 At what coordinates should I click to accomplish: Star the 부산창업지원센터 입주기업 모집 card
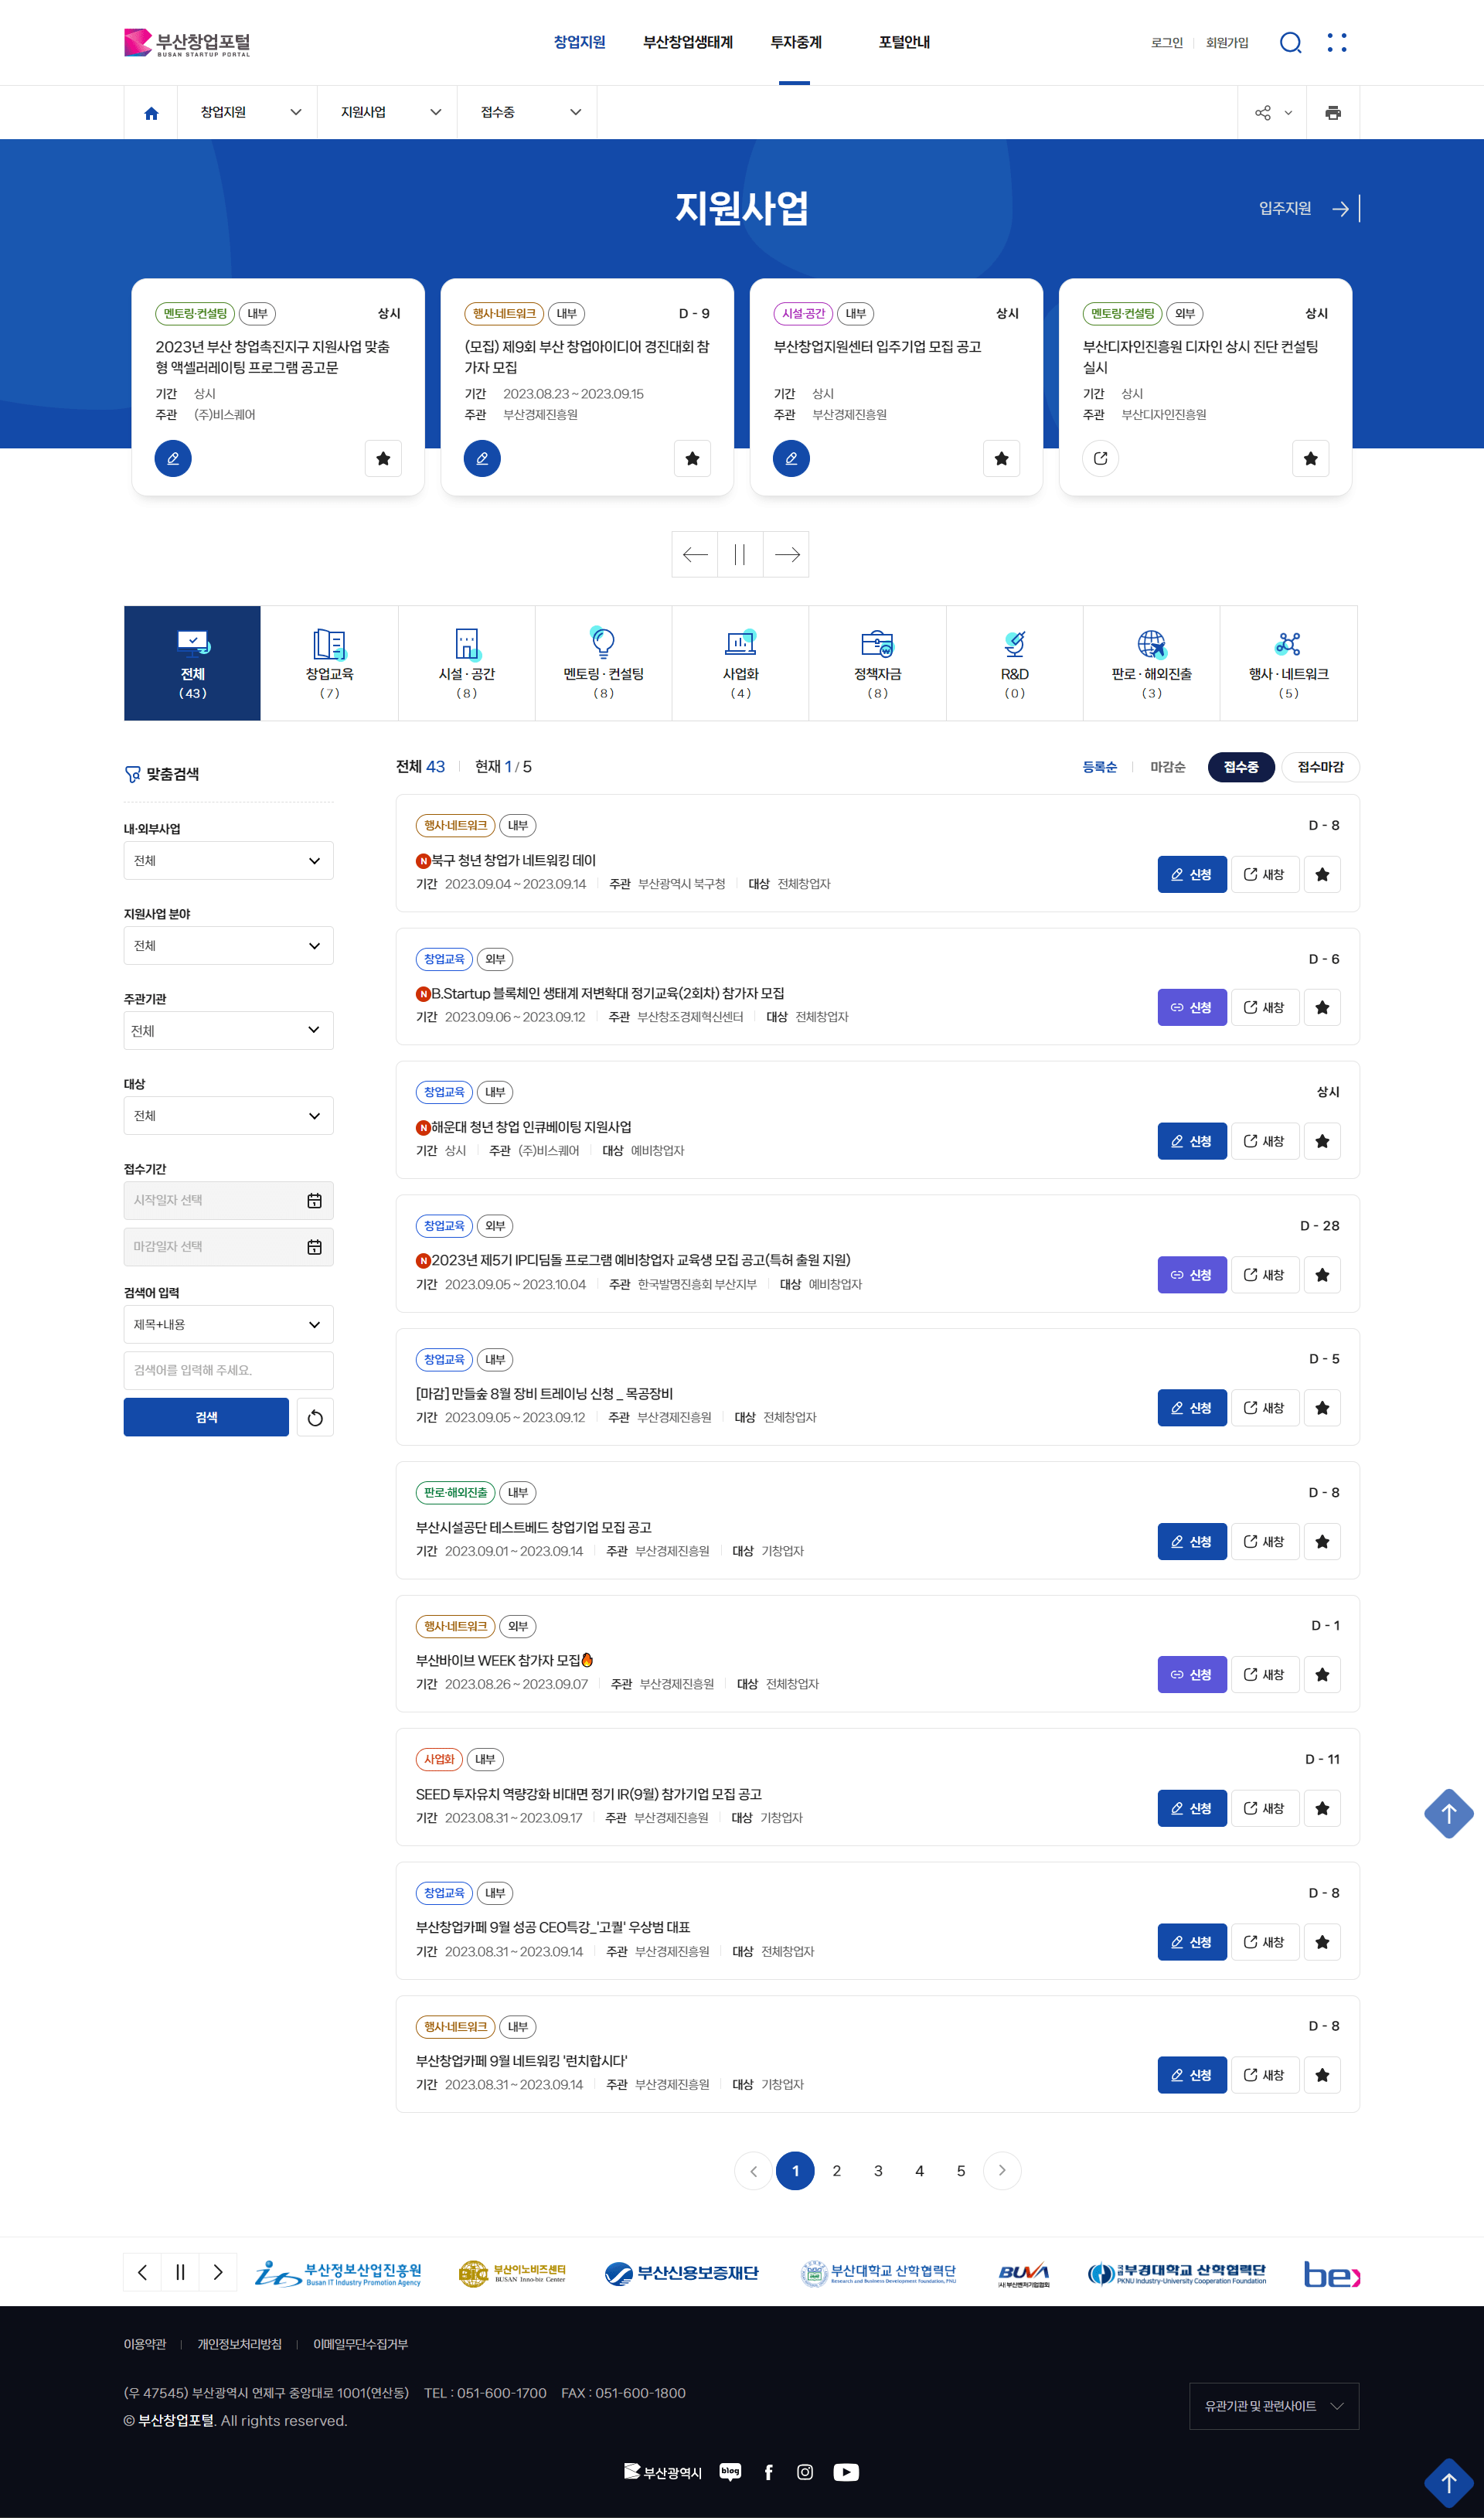(1001, 459)
